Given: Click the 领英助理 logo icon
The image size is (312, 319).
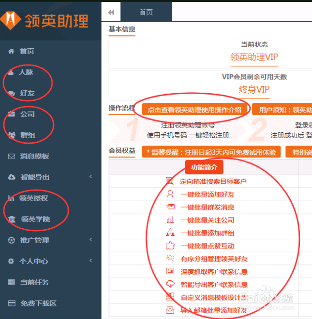Looking at the screenshot, I should pyautogui.click(x=10, y=21).
